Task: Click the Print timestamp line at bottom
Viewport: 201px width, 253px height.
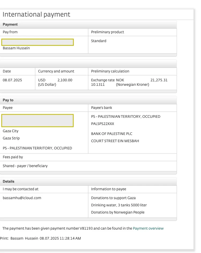Action: click(x=40, y=238)
